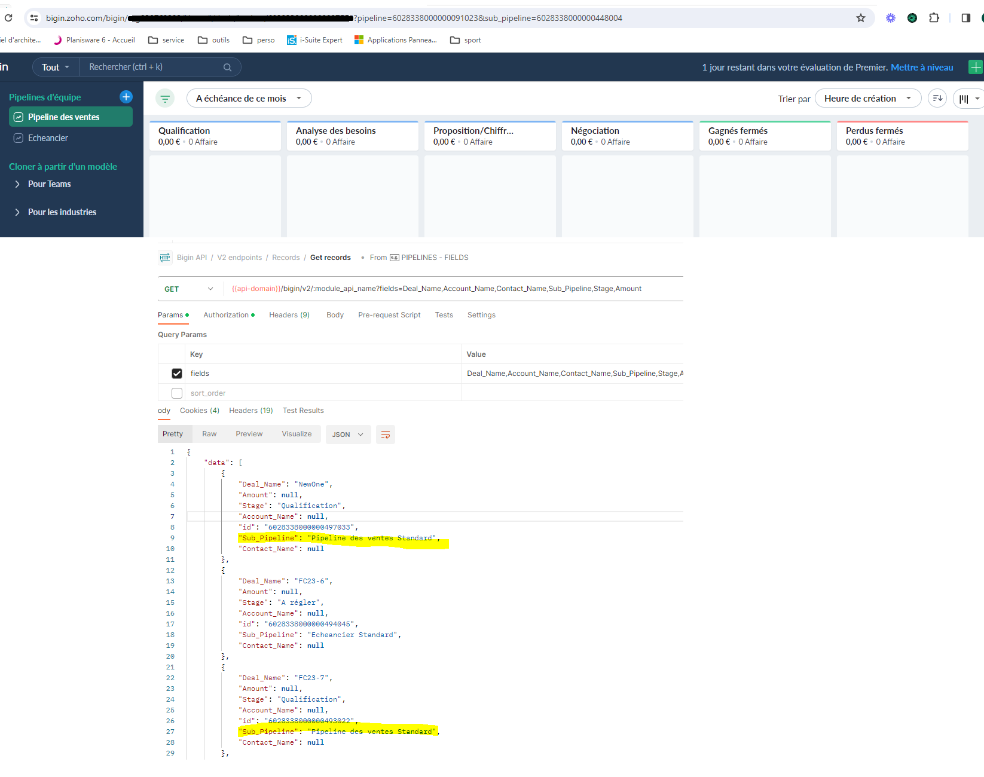Select the Raw response view tab

(209, 434)
